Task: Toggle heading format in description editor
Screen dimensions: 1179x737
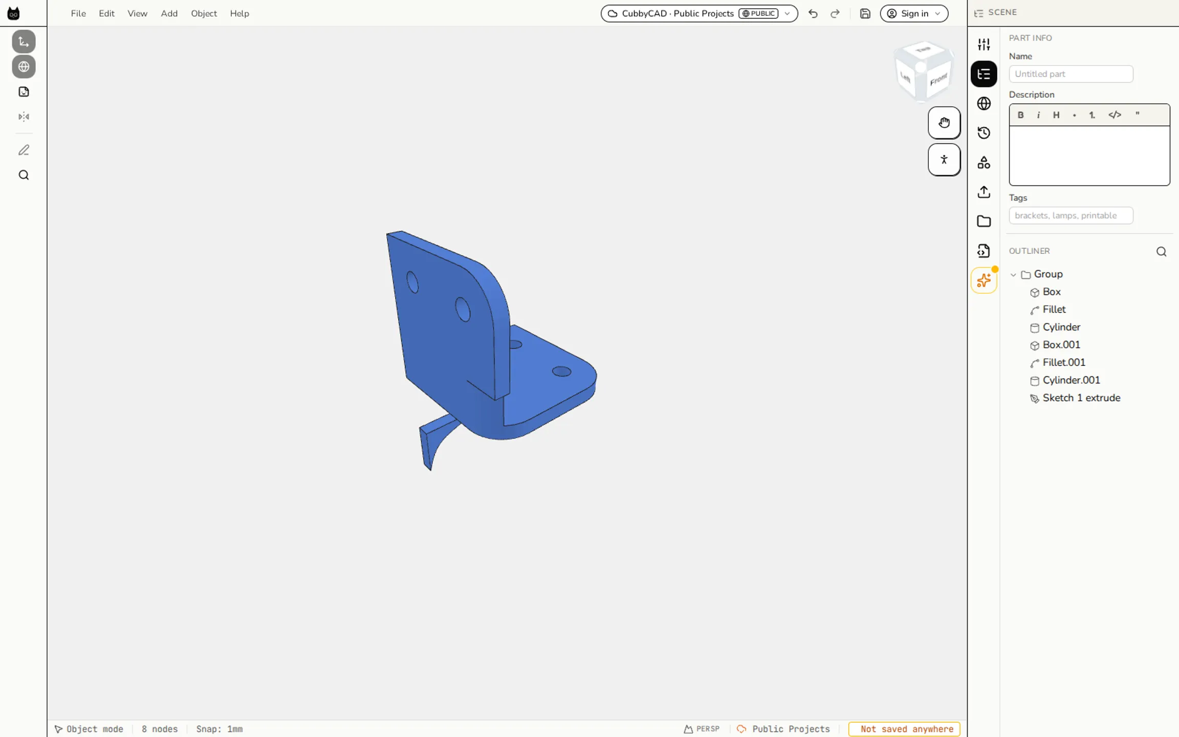Action: coord(1056,115)
